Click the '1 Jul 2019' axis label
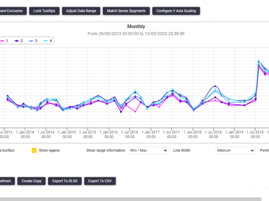Screen dimensions: 269x201 click(255, 134)
